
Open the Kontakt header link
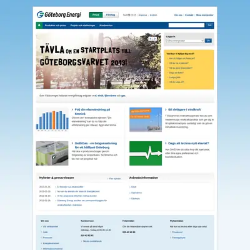(x=189, y=15)
